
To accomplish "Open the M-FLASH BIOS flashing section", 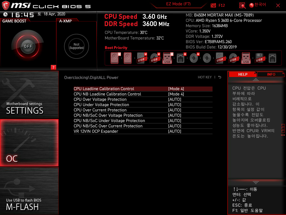I will pyautogui.click(x=29, y=191).
